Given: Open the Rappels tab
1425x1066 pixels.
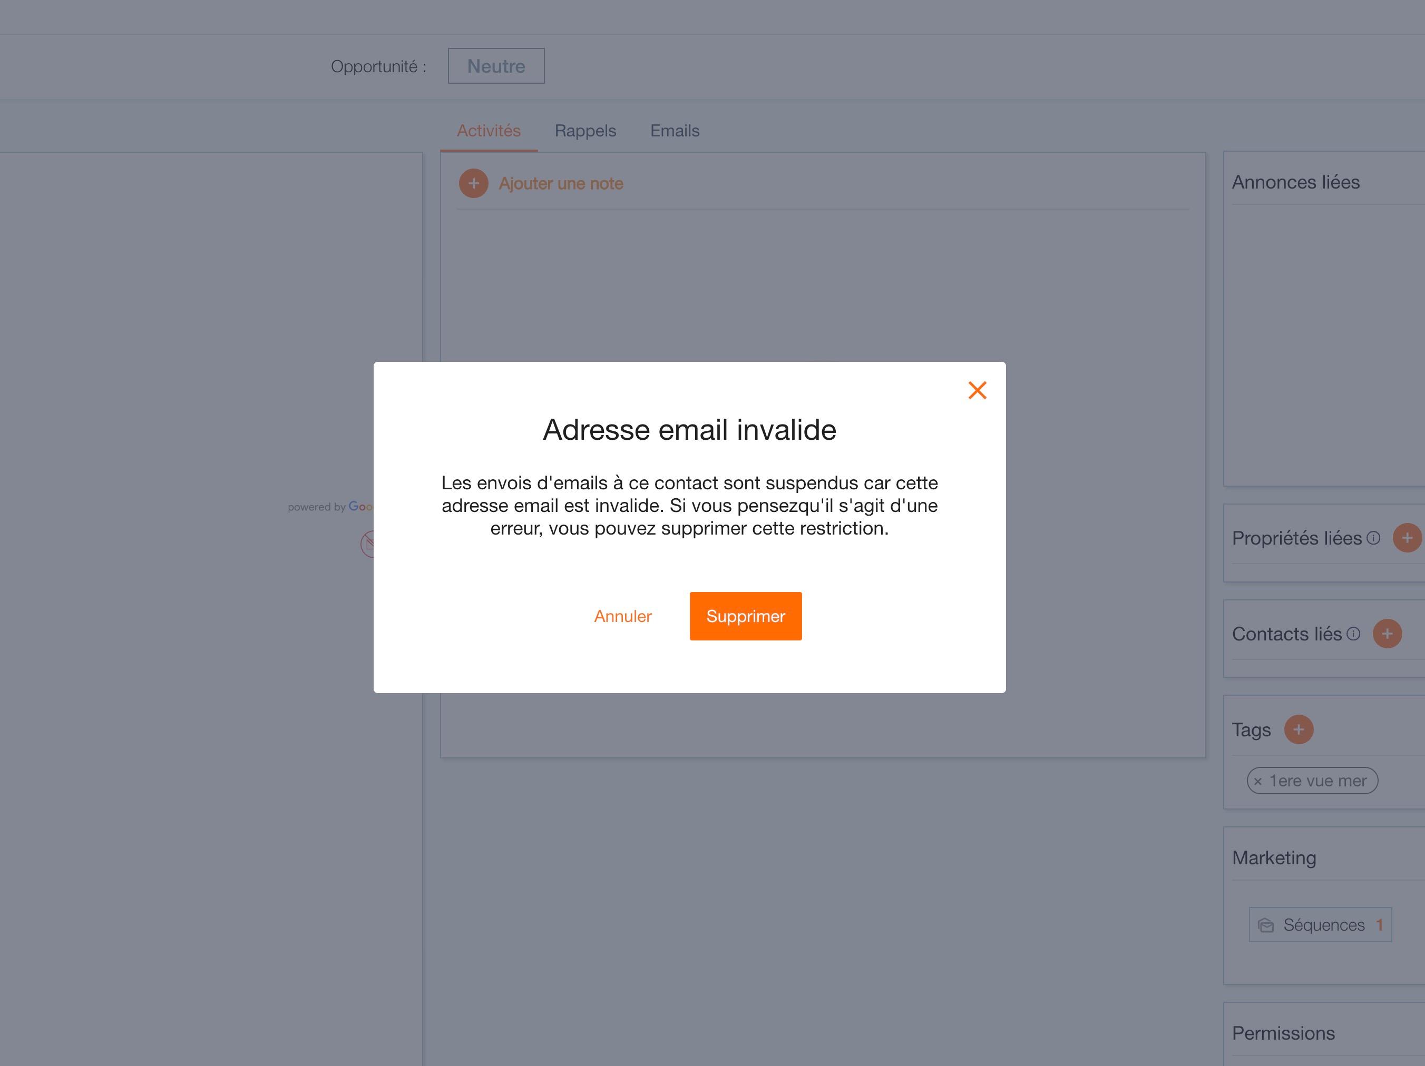Looking at the screenshot, I should point(585,131).
